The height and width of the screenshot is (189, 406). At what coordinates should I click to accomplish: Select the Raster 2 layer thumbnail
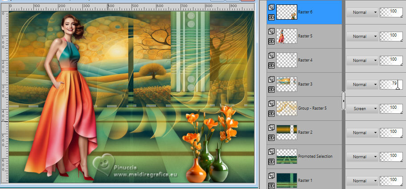click(x=287, y=132)
